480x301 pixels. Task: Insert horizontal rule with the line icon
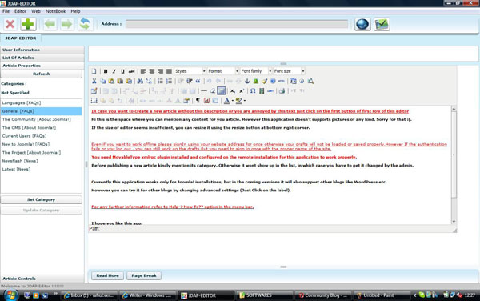(203, 91)
